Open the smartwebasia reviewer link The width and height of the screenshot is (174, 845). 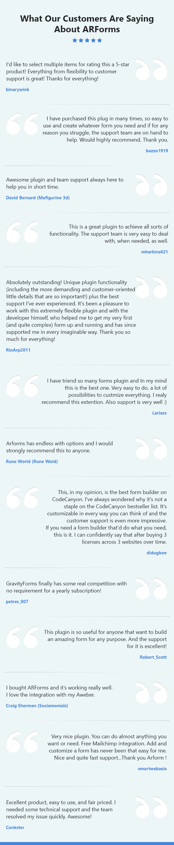point(152,768)
